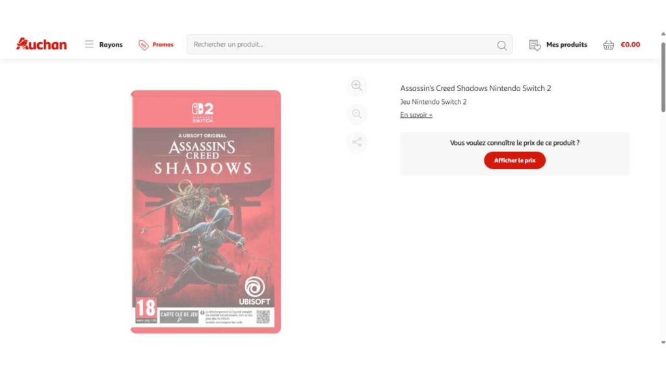
Task: Click the scrollbar down arrow
Action: click(663, 342)
